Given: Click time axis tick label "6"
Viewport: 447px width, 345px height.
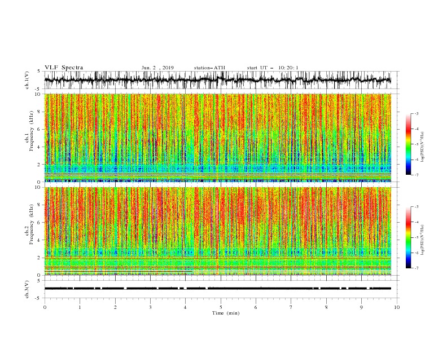Looking at the screenshot, I should [x=256, y=307].
